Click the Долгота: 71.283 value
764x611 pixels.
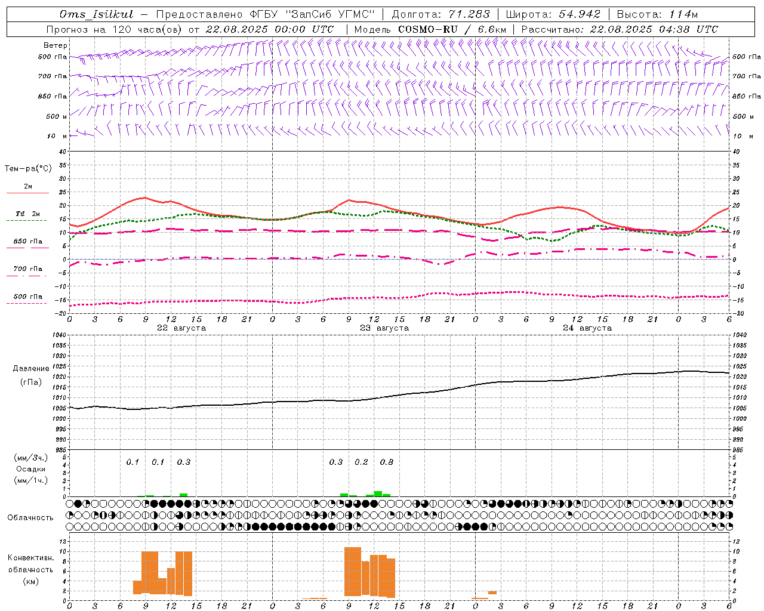(x=440, y=14)
